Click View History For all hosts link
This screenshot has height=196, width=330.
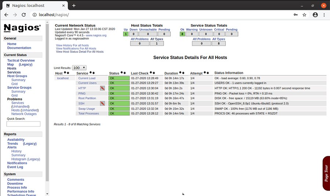(72, 45)
